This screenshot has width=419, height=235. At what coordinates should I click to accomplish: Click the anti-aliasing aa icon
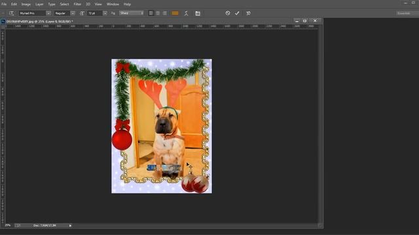[113, 13]
